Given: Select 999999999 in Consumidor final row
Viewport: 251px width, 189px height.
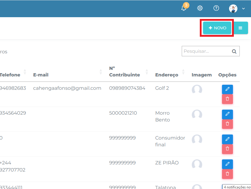Looking at the screenshot, I should pyautogui.click(x=122, y=138).
